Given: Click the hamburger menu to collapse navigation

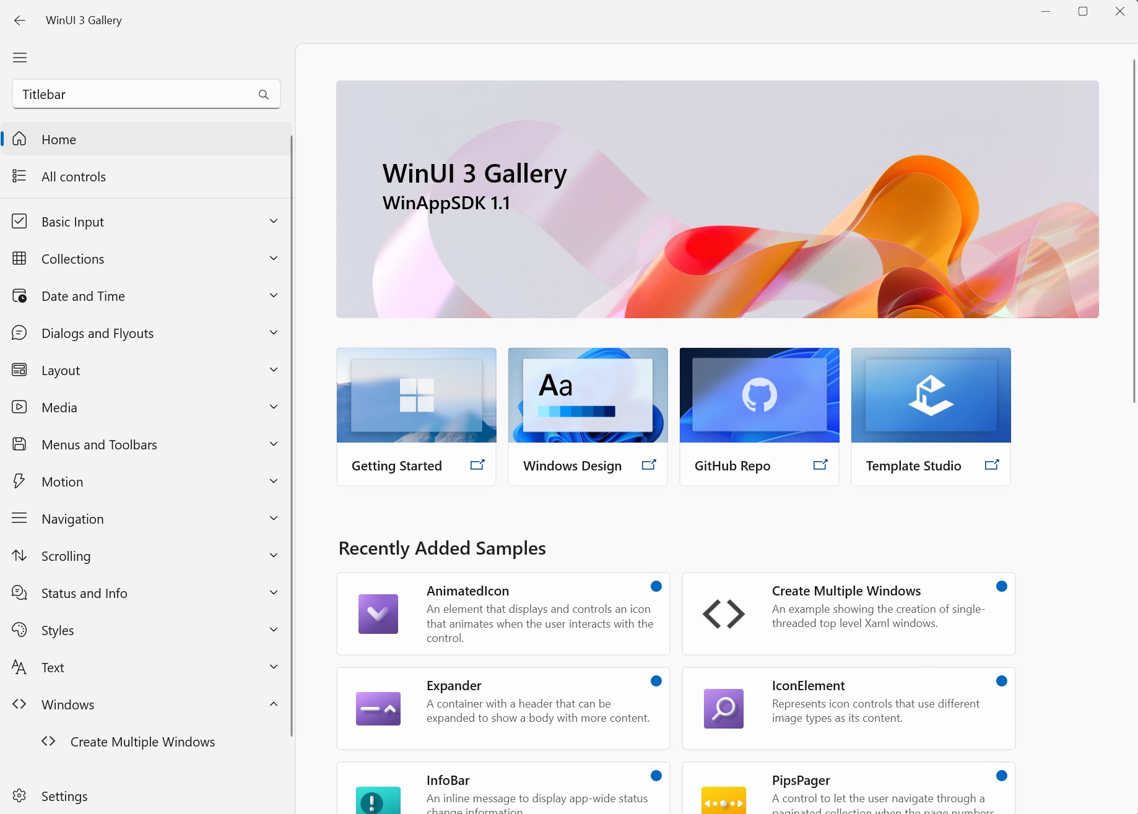Looking at the screenshot, I should [x=19, y=57].
